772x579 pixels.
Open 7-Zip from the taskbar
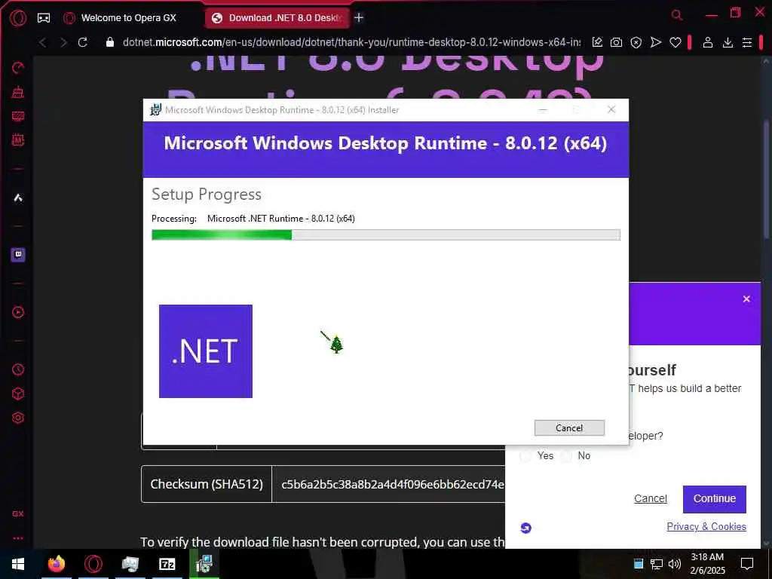pyautogui.click(x=167, y=564)
